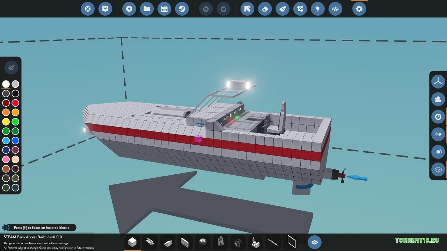Toggle the symmetry mirror mode on sidebar
The width and height of the screenshot is (447, 251).
click(x=438, y=134)
